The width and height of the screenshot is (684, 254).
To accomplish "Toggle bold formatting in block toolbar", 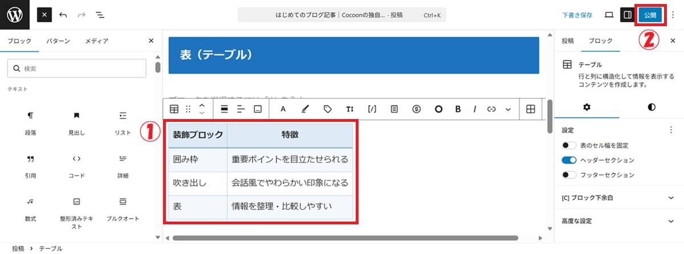I will click(x=458, y=110).
